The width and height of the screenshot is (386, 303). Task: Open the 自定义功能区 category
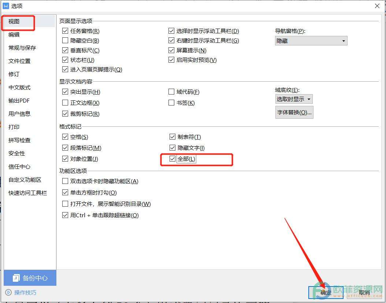coord(25,180)
